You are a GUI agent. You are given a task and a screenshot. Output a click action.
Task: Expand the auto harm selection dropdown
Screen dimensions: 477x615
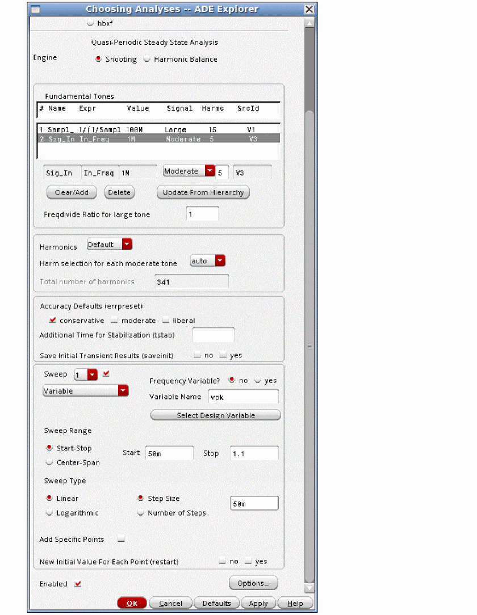point(220,261)
